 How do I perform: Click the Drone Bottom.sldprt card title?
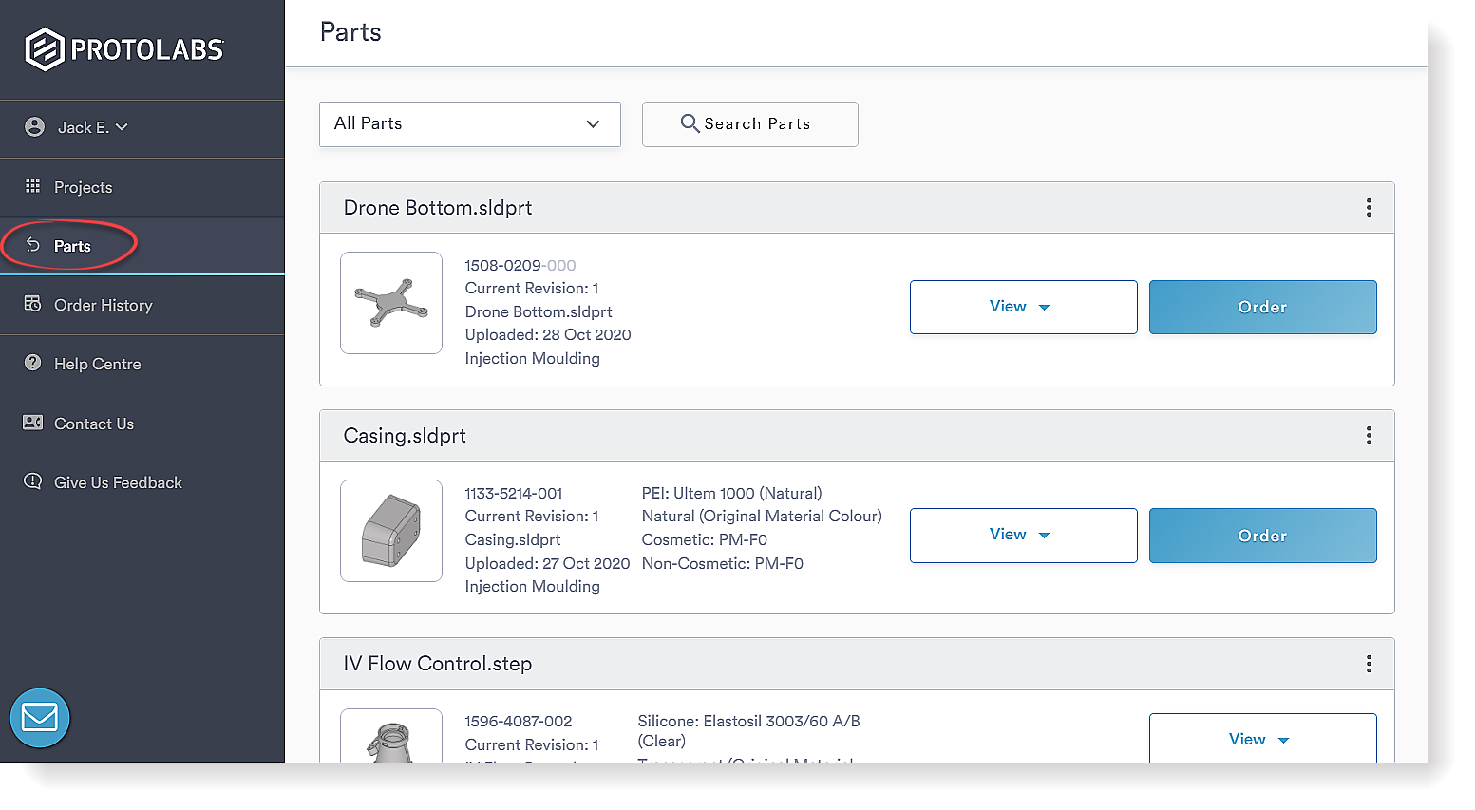pyautogui.click(x=438, y=208)
